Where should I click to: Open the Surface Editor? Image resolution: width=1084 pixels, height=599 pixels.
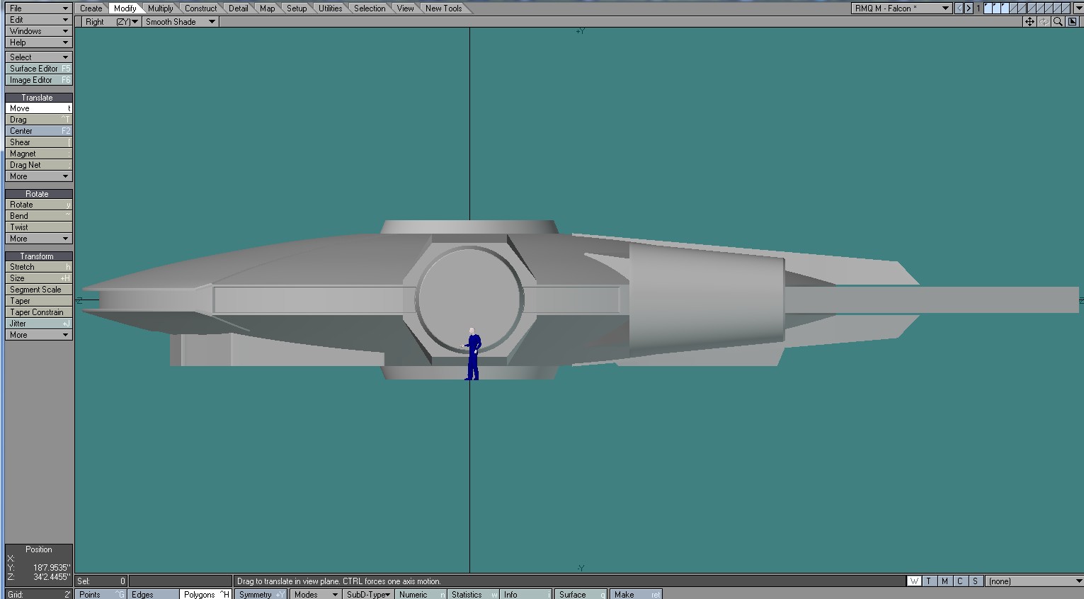click(x=38, y=69)
